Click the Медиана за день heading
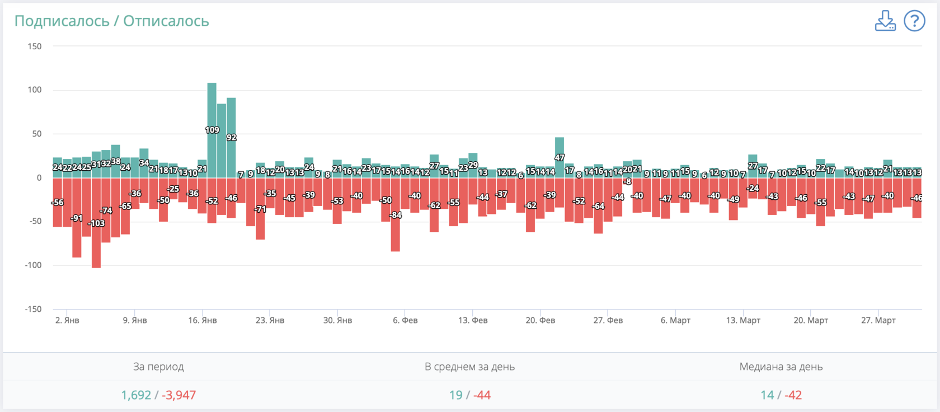Viewport: 940px width, 412px height. coord(781,367)
